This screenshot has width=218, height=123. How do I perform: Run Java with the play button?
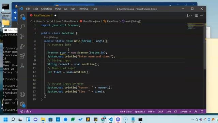click(188, 15)
